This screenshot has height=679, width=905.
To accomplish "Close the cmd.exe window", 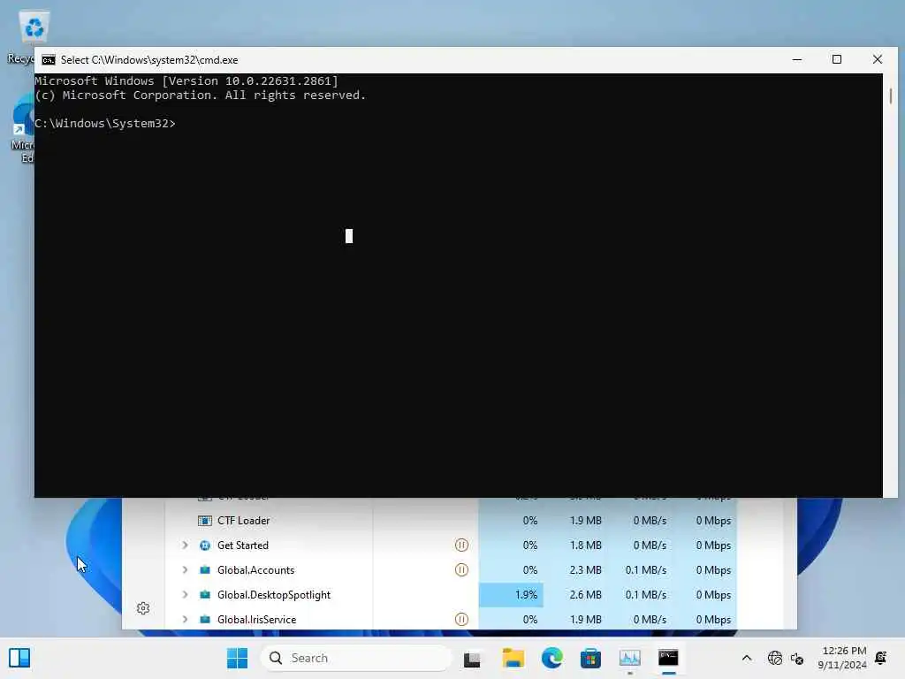I will pyautogui.click(x=878, y=59).
